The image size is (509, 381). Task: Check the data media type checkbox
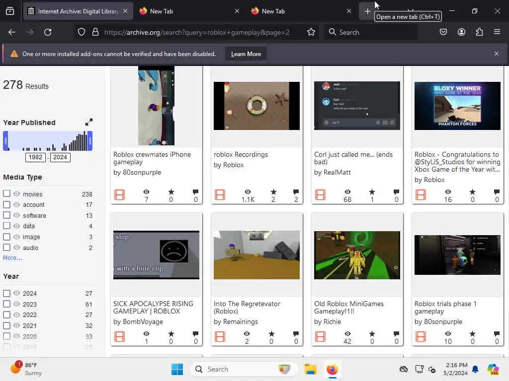(6, 226)
